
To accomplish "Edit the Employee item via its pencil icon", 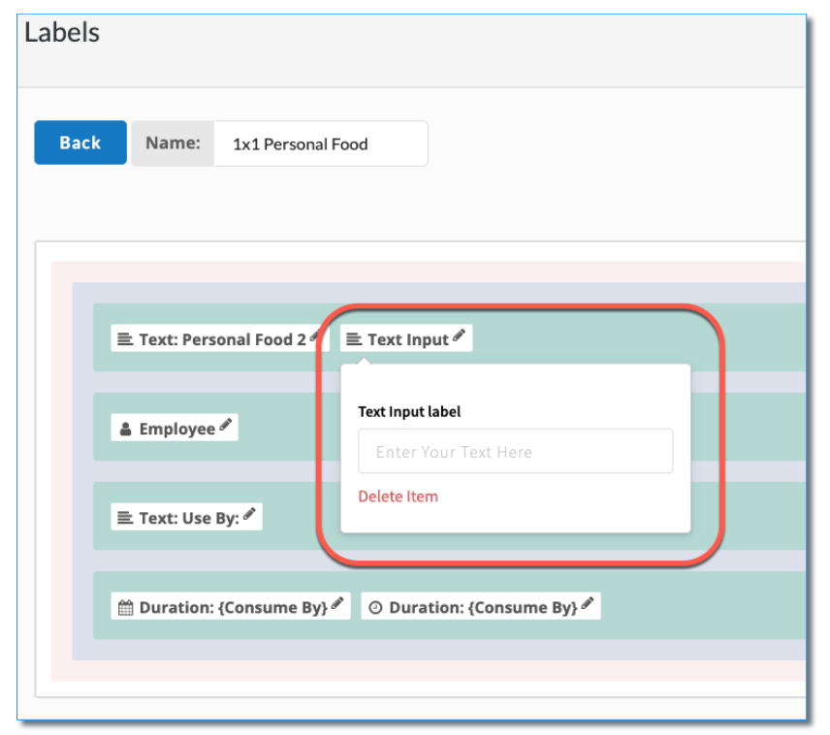I will point(226,425).
